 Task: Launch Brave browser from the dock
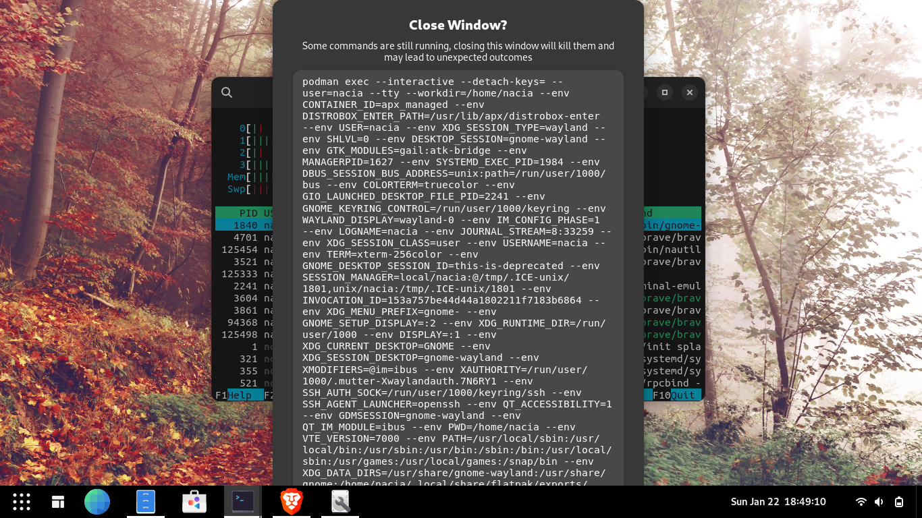point(291,502)
